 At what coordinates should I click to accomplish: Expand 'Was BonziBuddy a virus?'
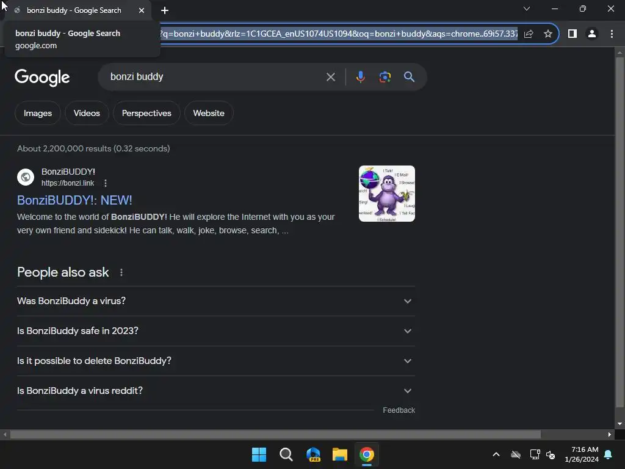(x=216, y=301)
